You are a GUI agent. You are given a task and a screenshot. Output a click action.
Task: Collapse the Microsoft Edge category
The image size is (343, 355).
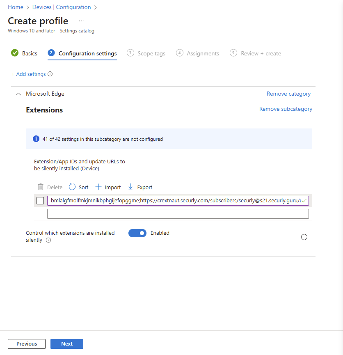[18, 94]
